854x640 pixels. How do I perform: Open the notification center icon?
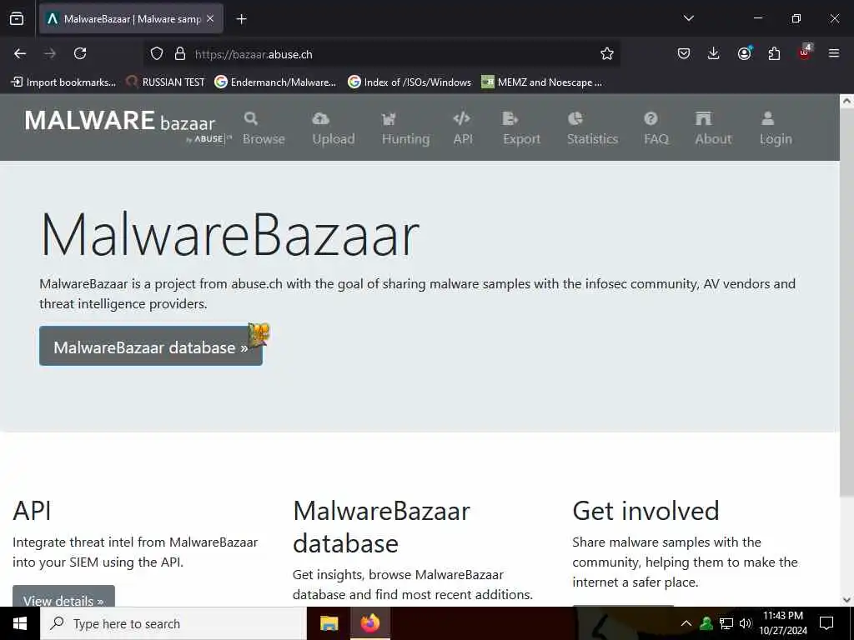(826, 623)
